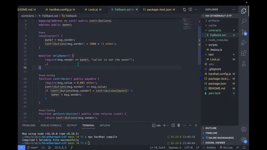Change indentation via Spaces: 4

coord(175,147)
